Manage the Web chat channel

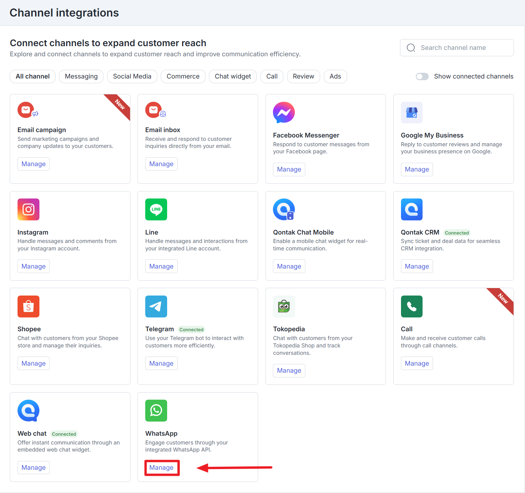[33, 468]
